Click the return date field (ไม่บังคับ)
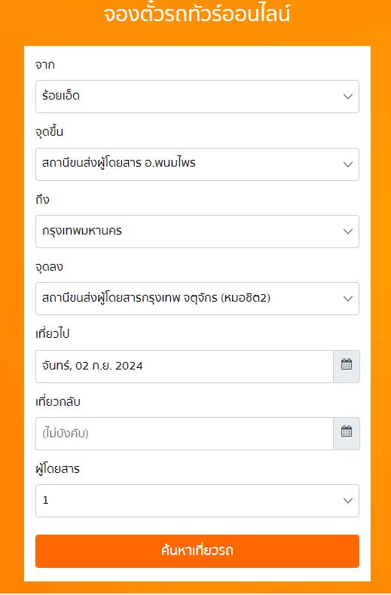391x595 pixels. [185, 434]
